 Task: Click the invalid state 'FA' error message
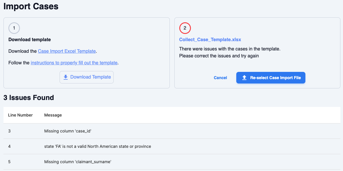[x=97, y=146]
